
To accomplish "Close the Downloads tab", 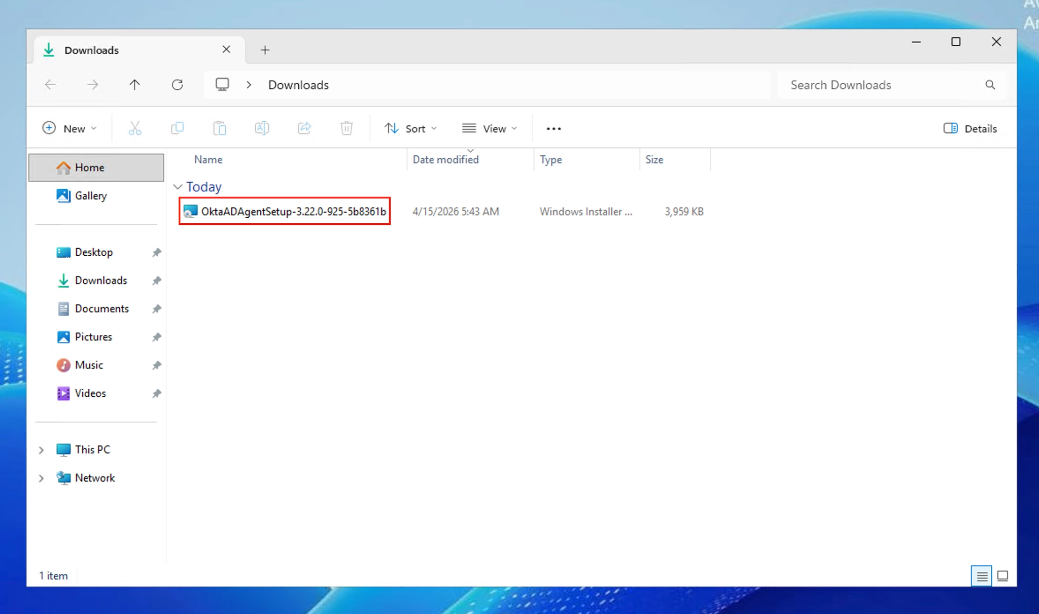I will coord(226,49).
